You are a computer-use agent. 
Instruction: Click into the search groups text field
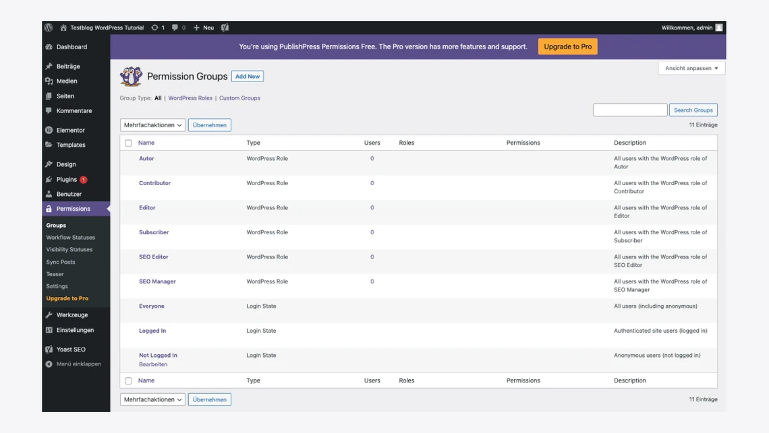pyautogui.click(x=629, y=110)
